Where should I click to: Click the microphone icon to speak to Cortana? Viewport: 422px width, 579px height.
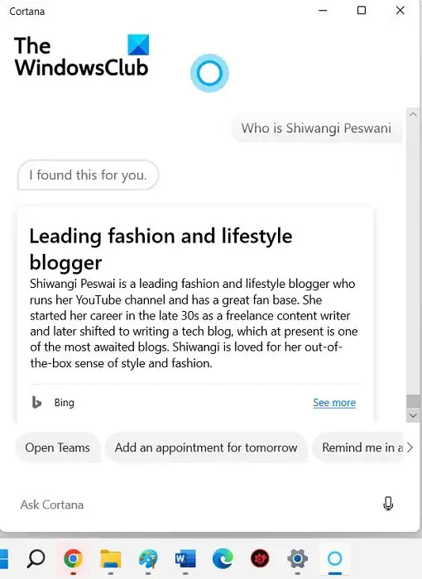[388, 504]
